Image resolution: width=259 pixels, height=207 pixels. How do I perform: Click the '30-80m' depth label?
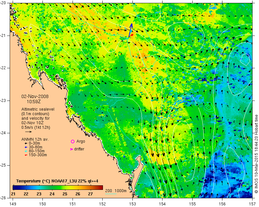coord(36,147)
